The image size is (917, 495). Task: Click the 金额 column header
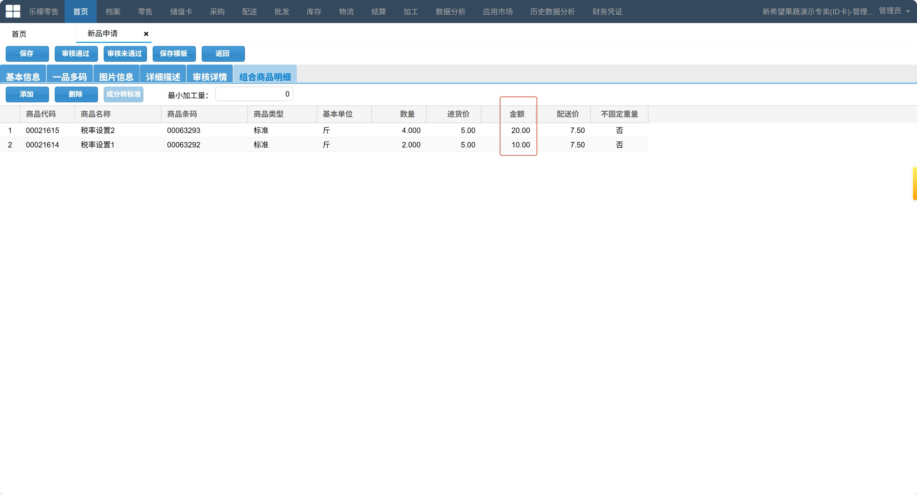pos(509,114)
